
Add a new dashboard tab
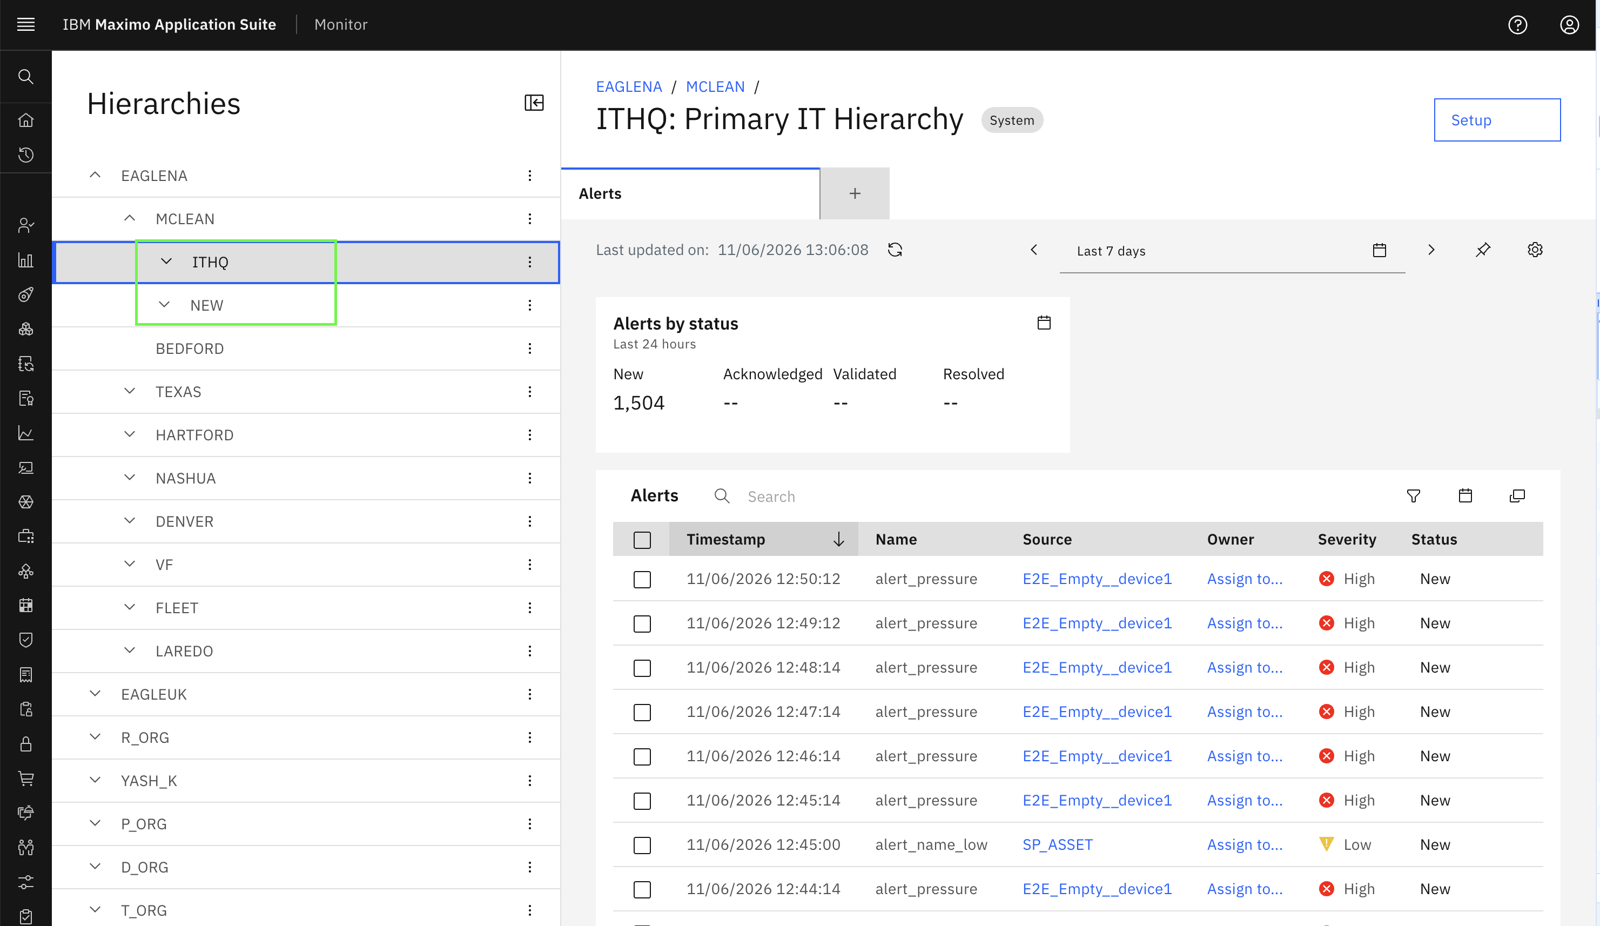(855, 194)
